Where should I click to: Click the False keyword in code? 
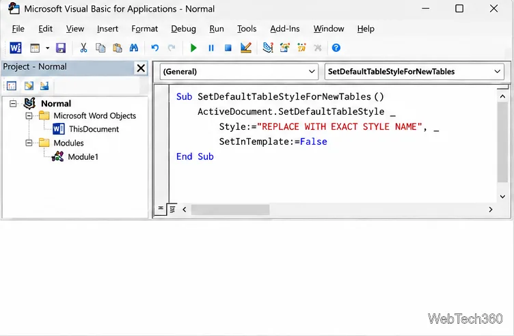[313, 141]
